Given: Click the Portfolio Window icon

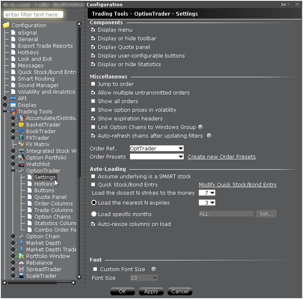Looking at the screenshot, I should pyautogui.click(x=21, y=256).
